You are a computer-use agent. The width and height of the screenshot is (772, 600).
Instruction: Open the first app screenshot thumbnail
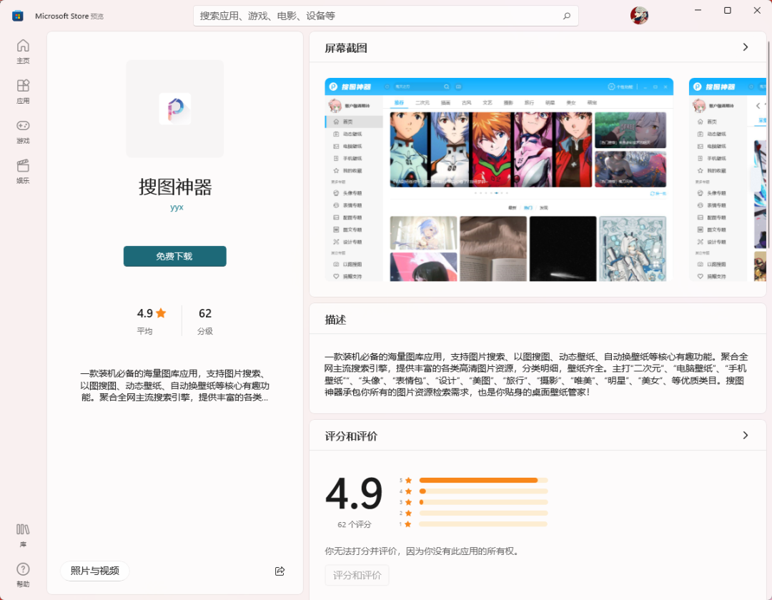pos(499,179)
